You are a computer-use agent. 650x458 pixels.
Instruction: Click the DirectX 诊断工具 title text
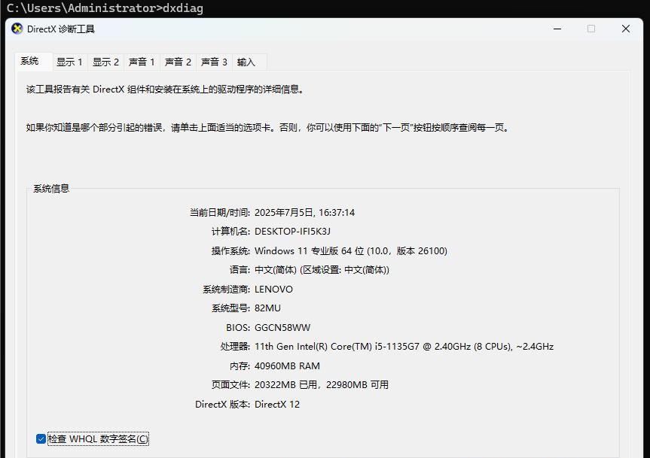coord(60,29)
